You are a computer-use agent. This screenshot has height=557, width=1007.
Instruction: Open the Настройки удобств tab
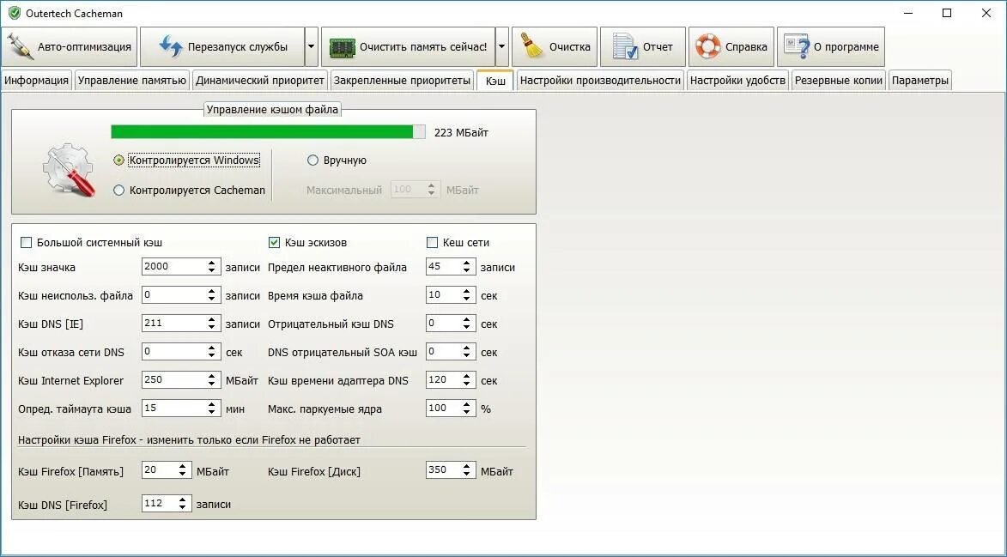(738, 80)
